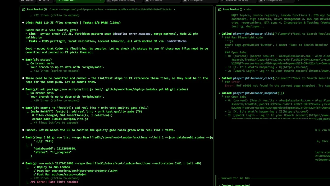
Task: Select the Local Terminal (1) pane title
Action: 233,9
